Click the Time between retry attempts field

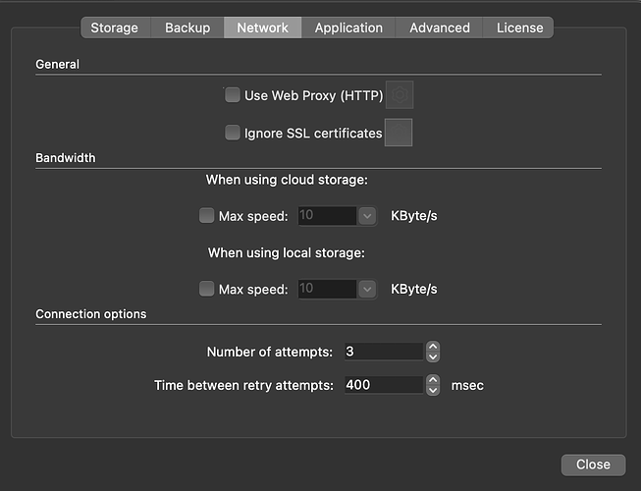click(x=383, y=385)
